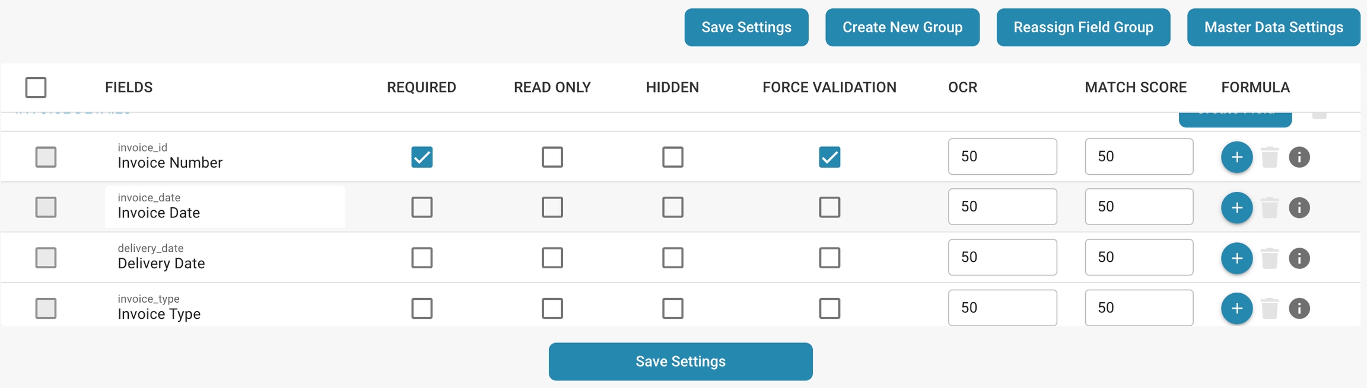Click the bottom Save Settings button
Image resolution: width=1367 pixels, height=388 pixels.
point(680,361)
